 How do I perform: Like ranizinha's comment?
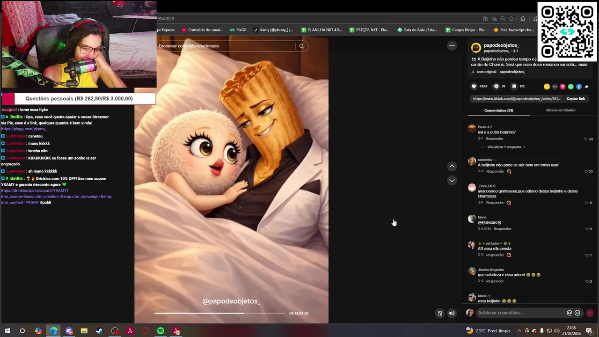click(x=586, y=172)
